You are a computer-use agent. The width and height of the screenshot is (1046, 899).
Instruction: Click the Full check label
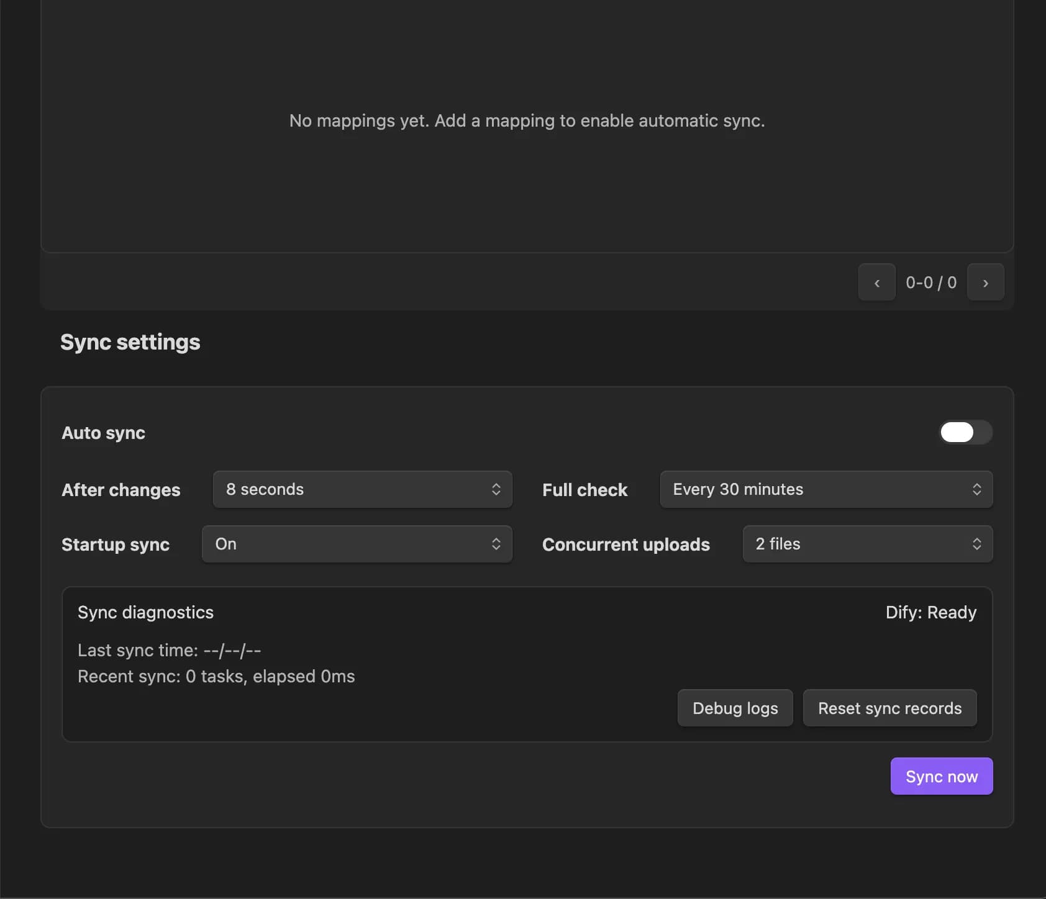pos(584,490)
